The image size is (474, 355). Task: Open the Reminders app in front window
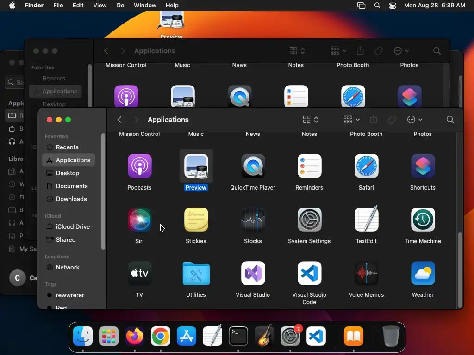309,166
